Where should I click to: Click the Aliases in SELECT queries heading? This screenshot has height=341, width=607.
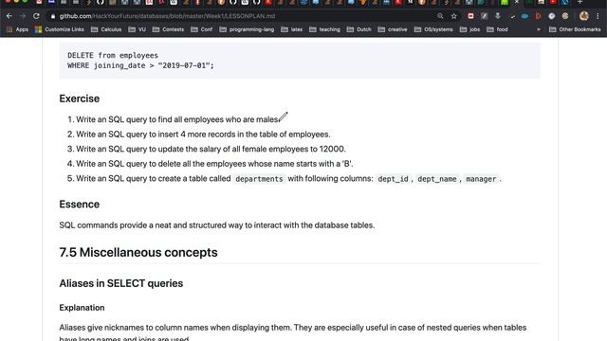[x=121, y=283]
